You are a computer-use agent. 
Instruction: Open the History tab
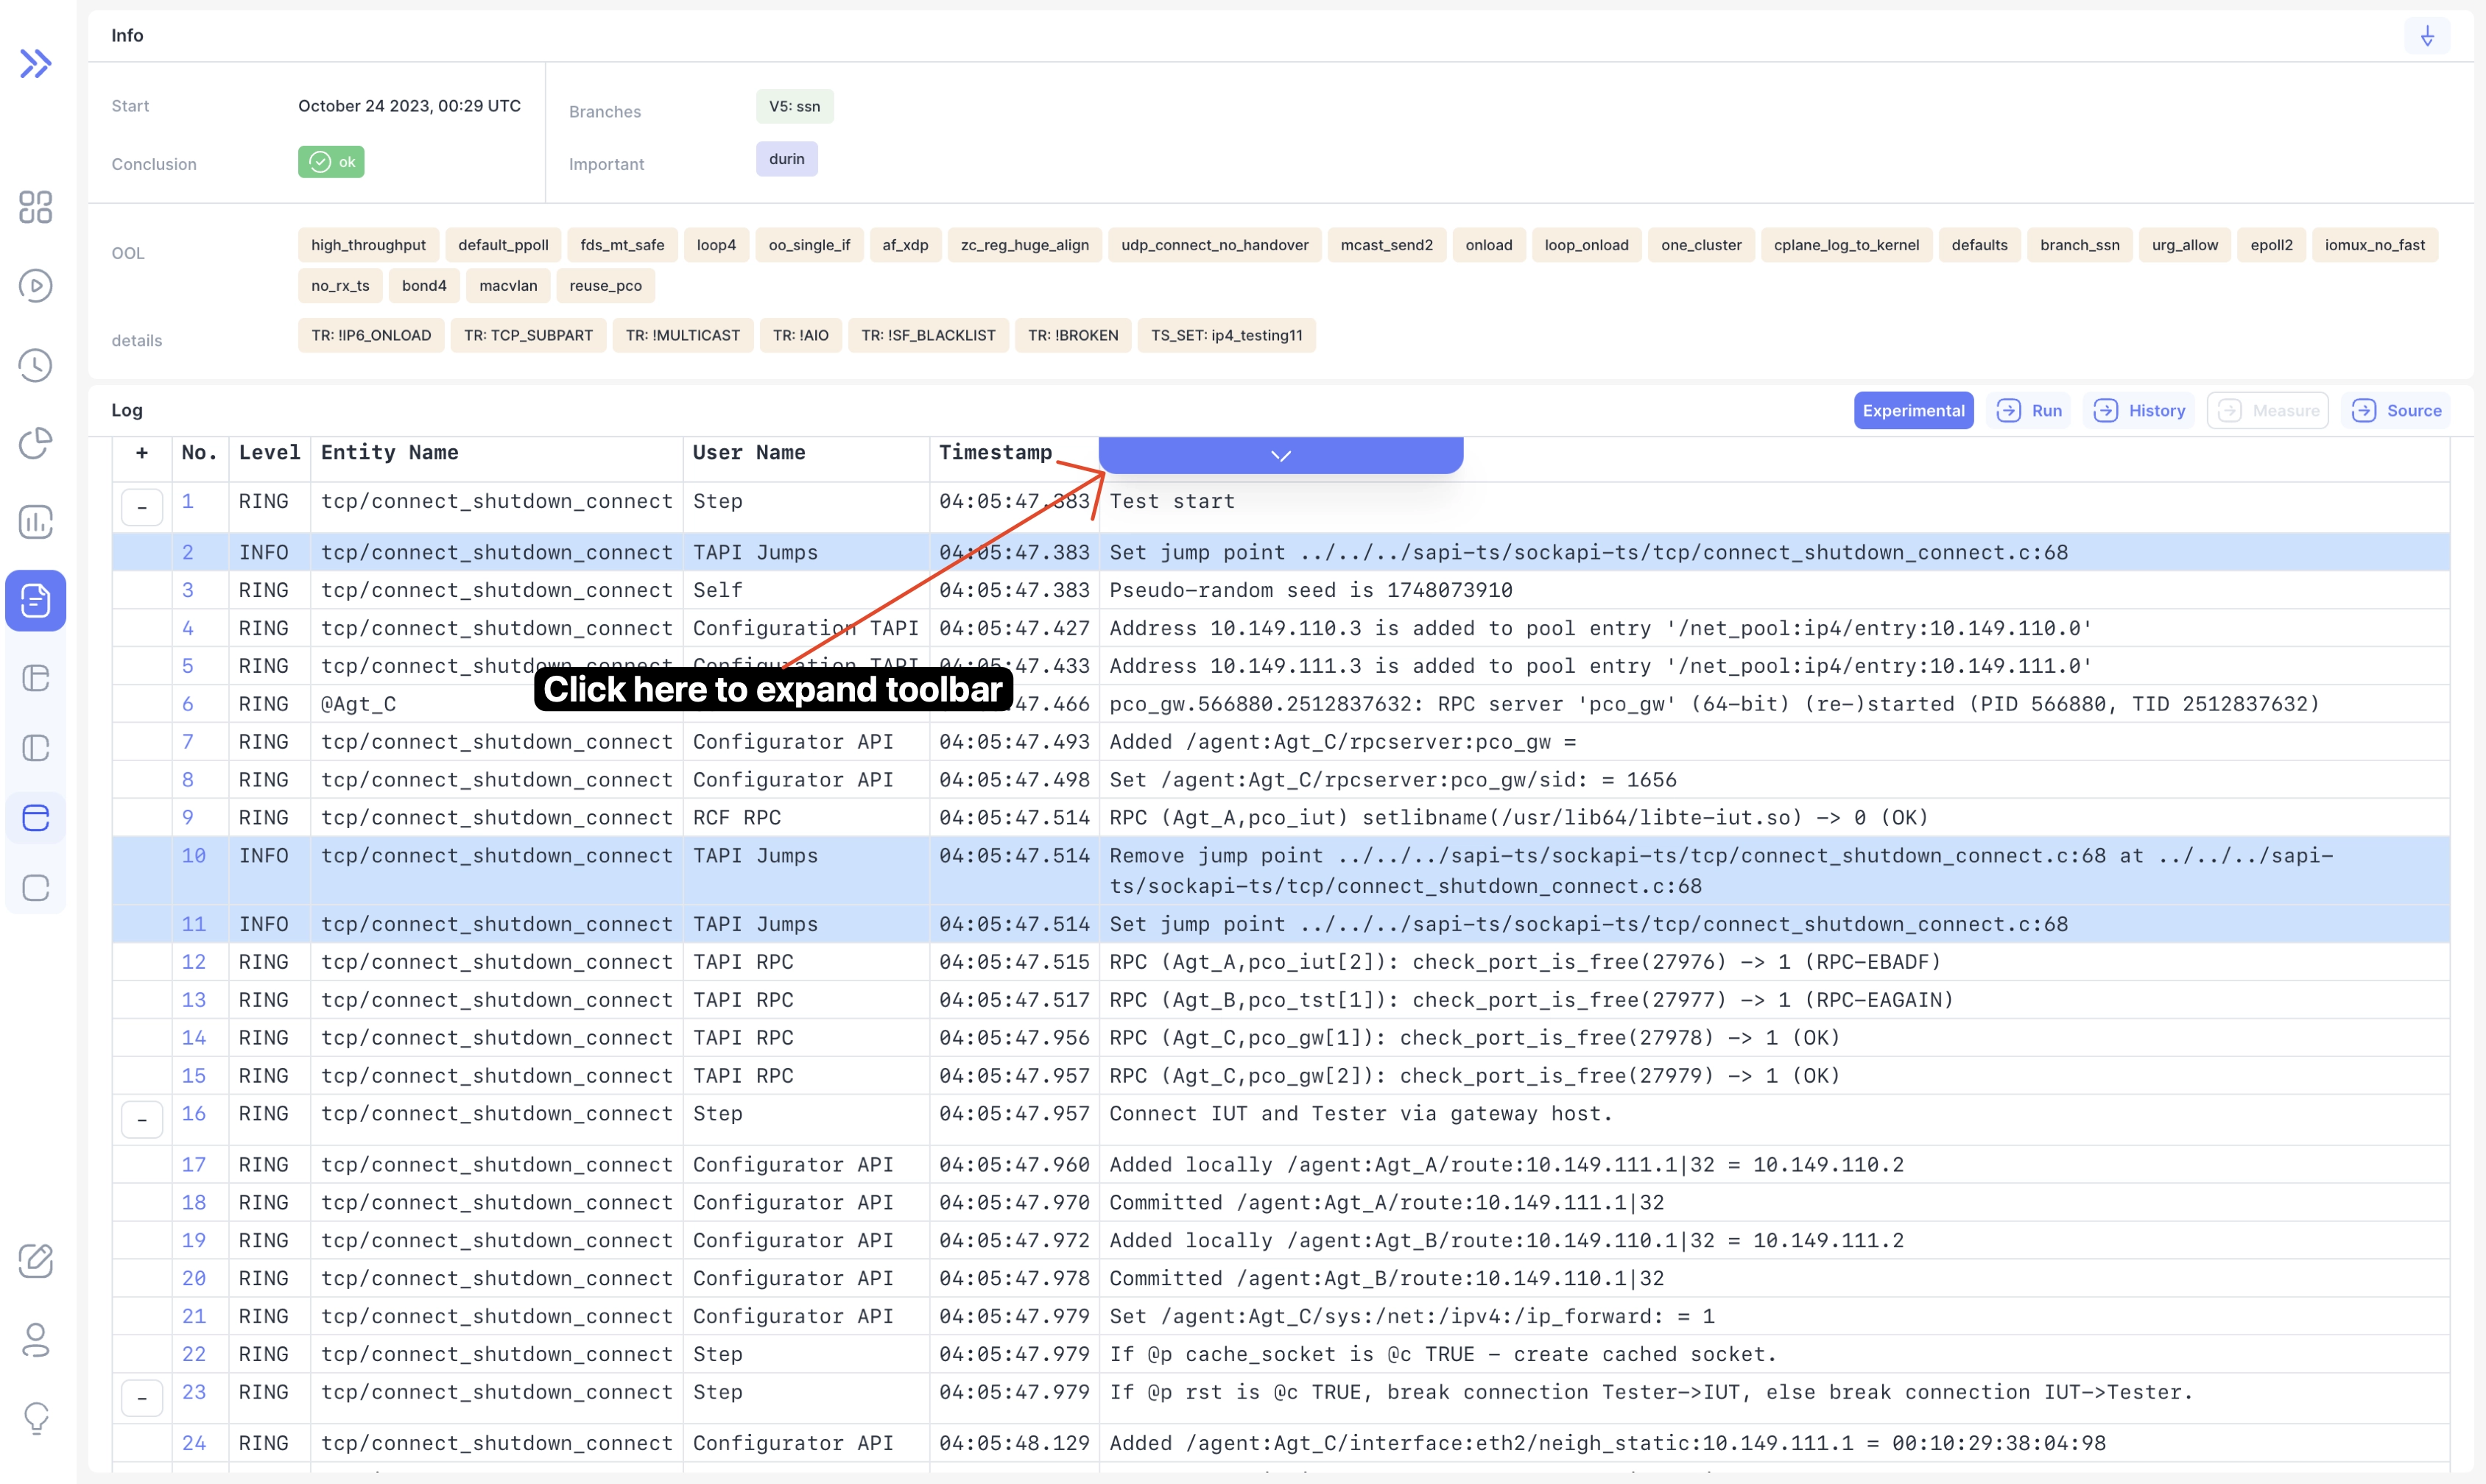pyautogui.click(x=2140, y=410)
